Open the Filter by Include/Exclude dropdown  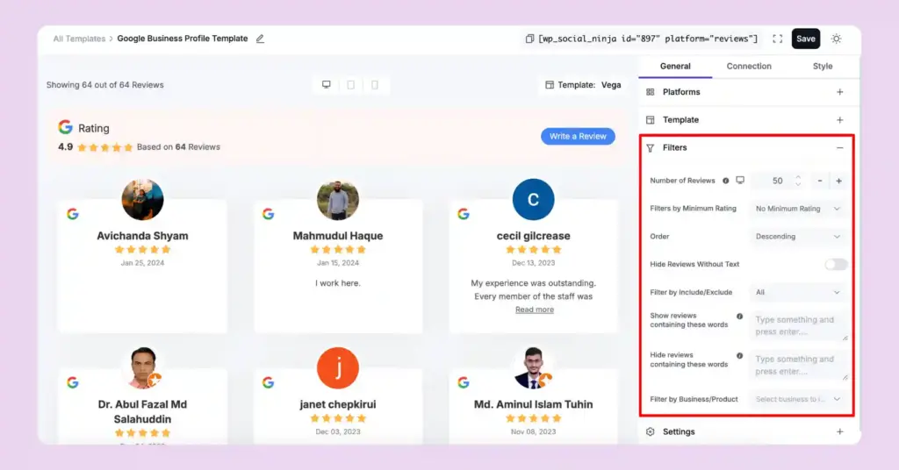pyautogui.click(x=798, y=292)
